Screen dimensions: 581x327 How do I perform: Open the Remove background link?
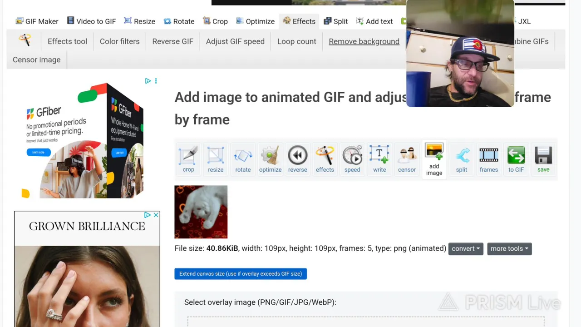pos(364,41)
